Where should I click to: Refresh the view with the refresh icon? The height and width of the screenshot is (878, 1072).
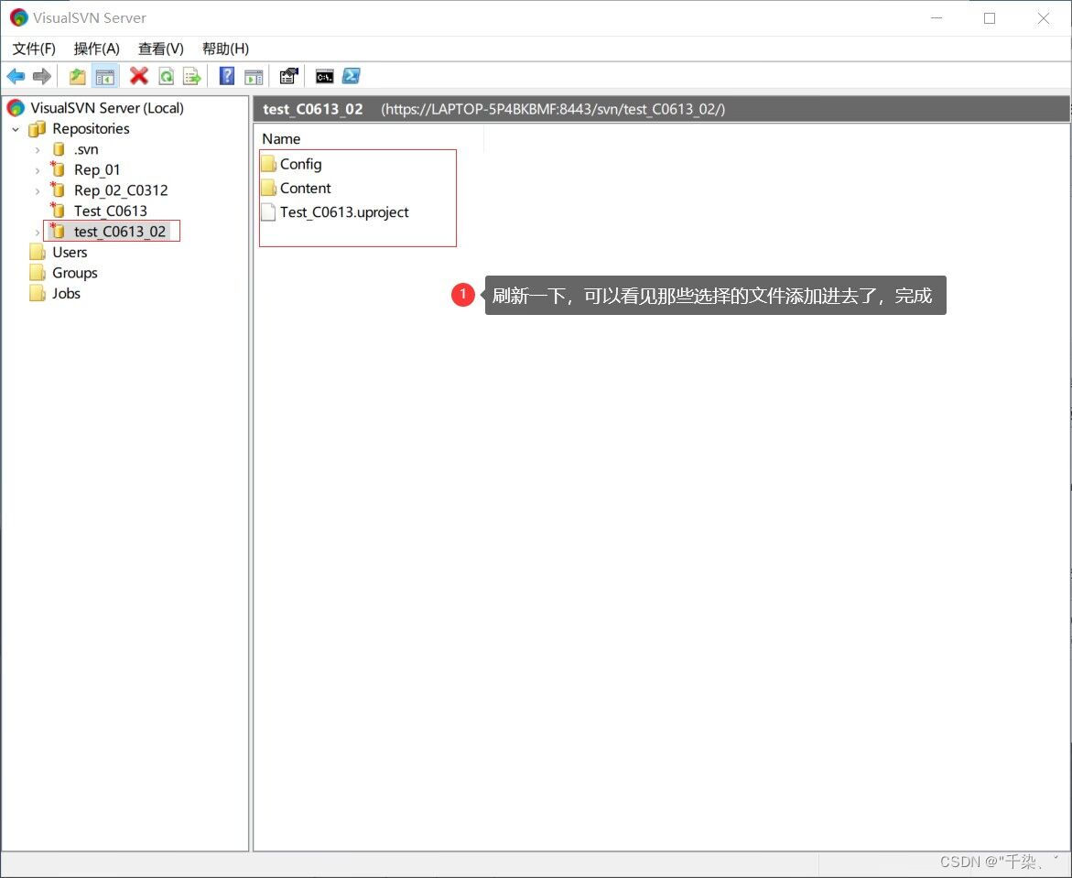point(166,75)
